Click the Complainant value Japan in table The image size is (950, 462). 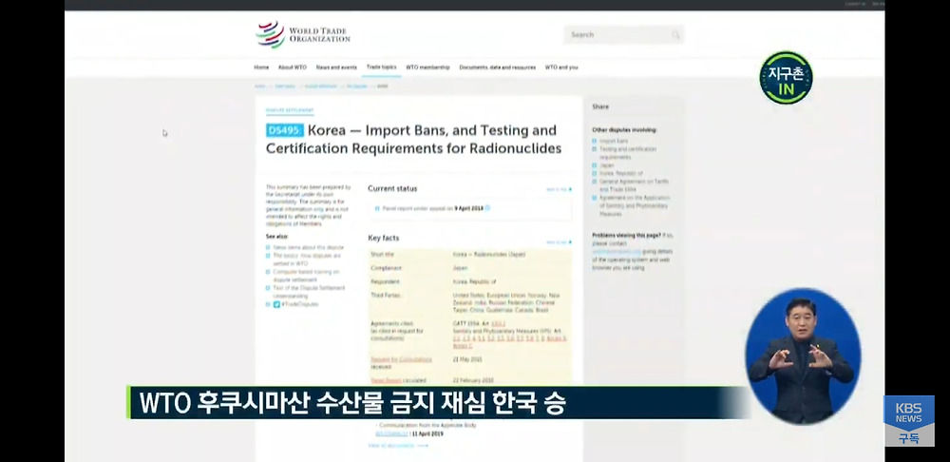click(x=460, y=268)
